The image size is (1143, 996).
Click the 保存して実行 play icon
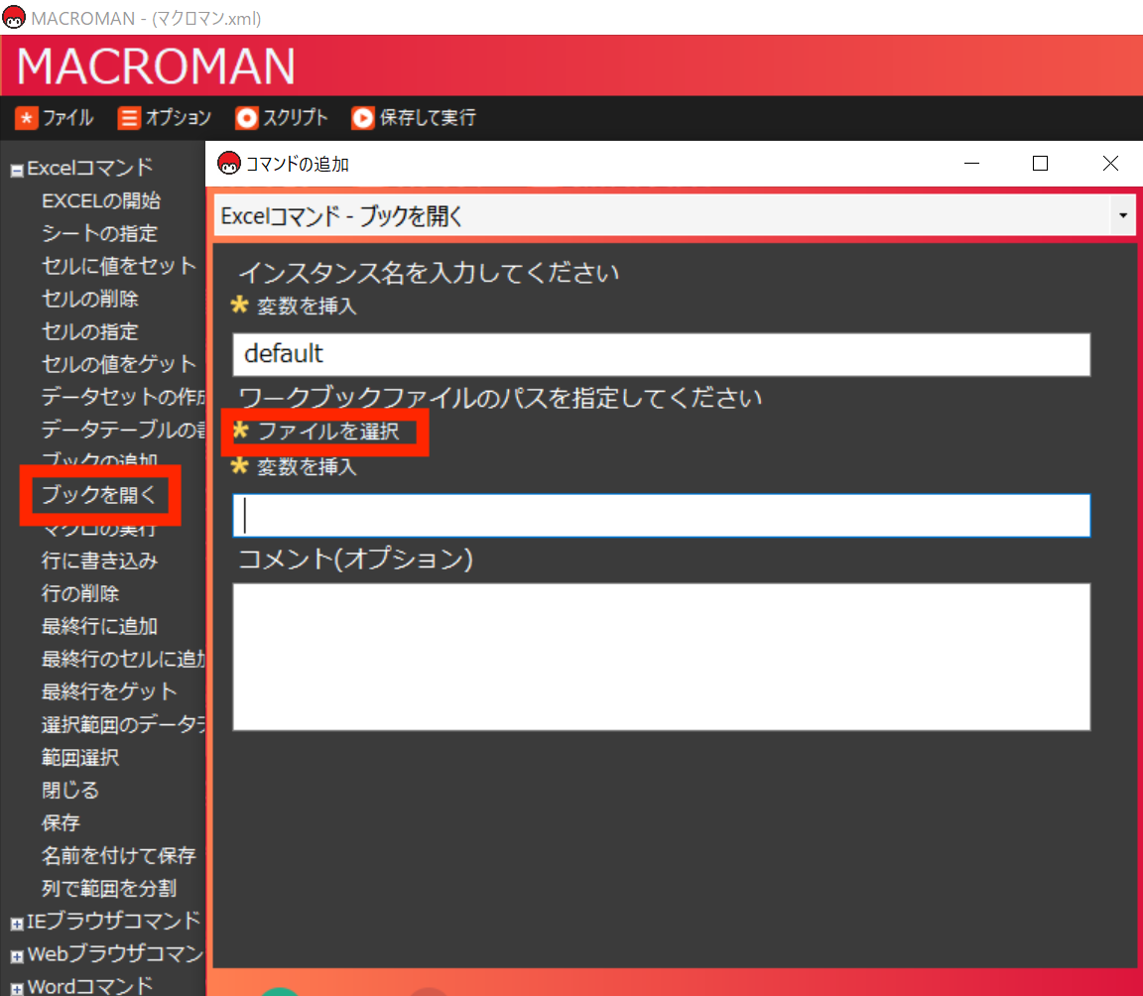click(363, 118)
